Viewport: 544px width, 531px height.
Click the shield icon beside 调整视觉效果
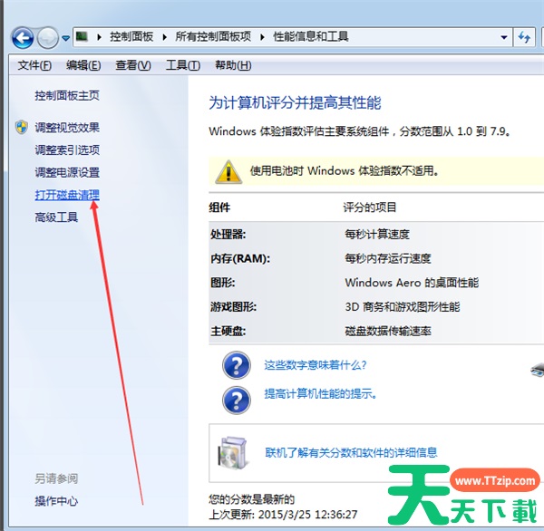22,127
